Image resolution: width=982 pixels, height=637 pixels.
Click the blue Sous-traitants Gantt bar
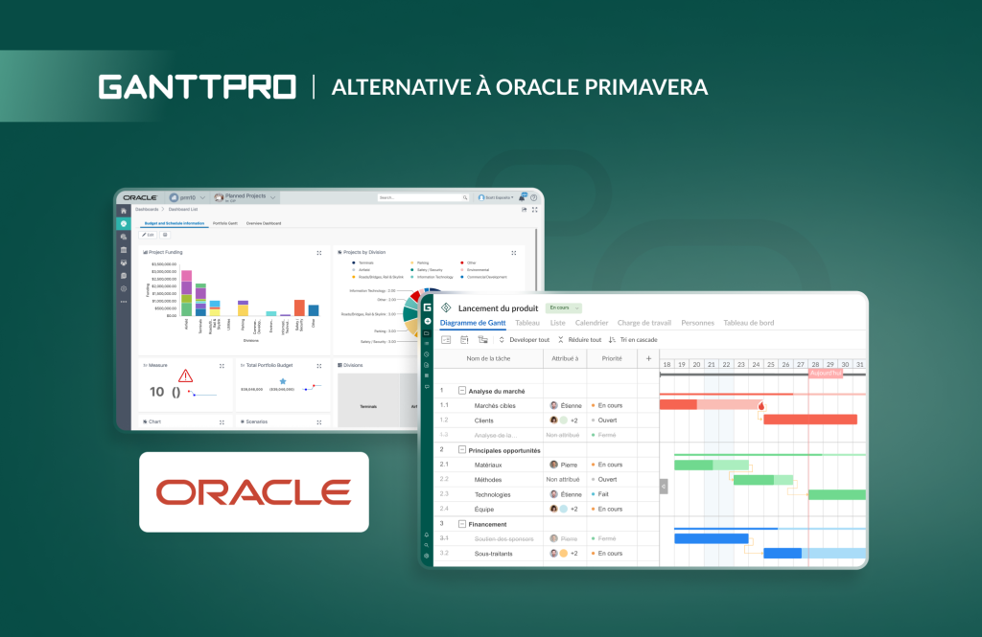click(815, 553)
